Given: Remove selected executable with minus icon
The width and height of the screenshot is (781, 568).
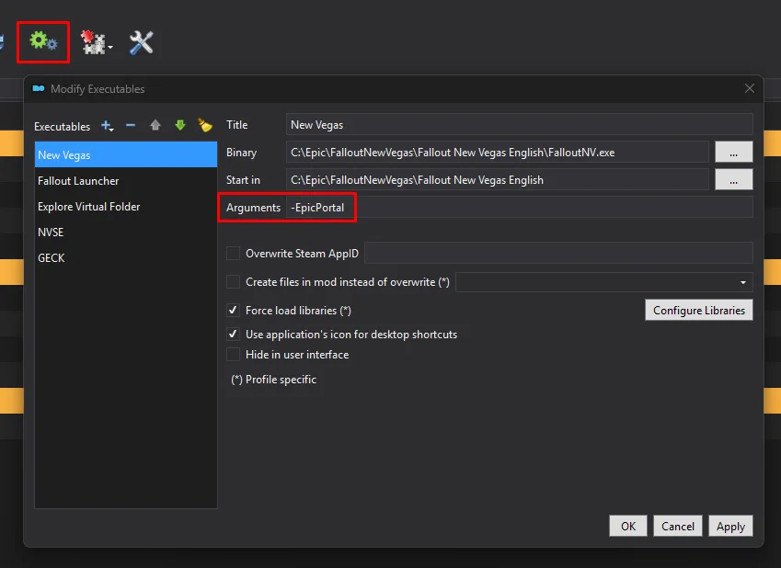Looking at the screenshot, I should [x=131, y=126].
